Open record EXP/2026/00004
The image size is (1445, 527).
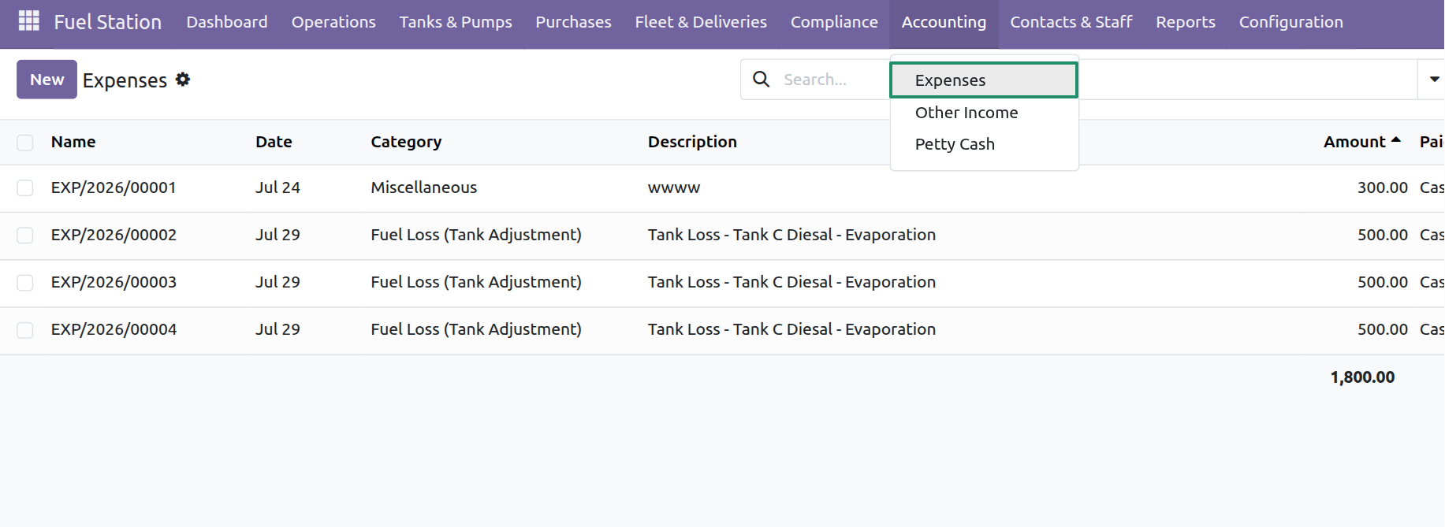pyautogui.click(x=114, y=329)
